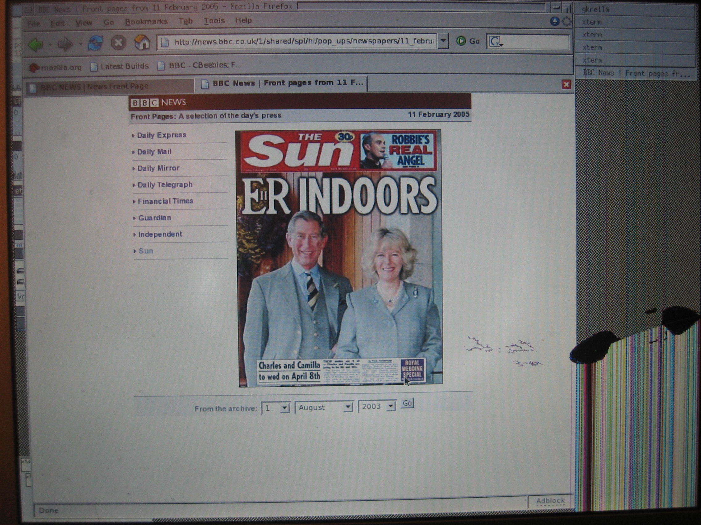Open Financial Times front page link
Viewport: 701px width, 525px height.
pos(165,201)
